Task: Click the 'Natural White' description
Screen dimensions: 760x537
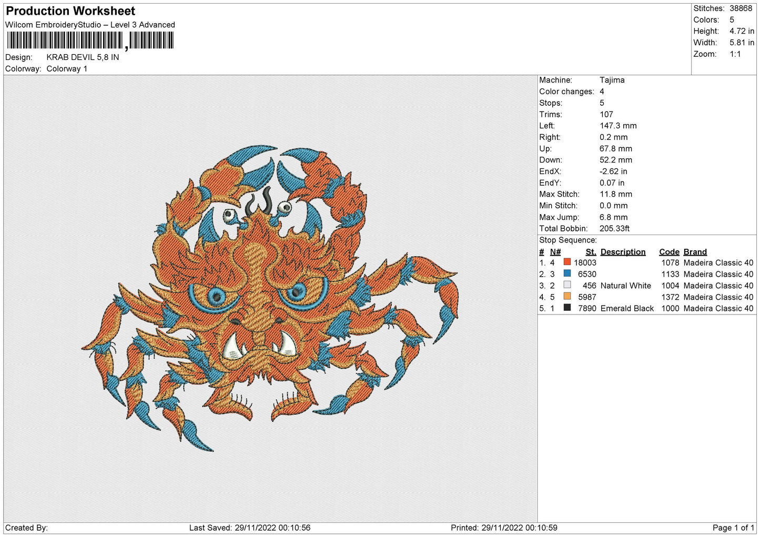Action: pos(626,286)
